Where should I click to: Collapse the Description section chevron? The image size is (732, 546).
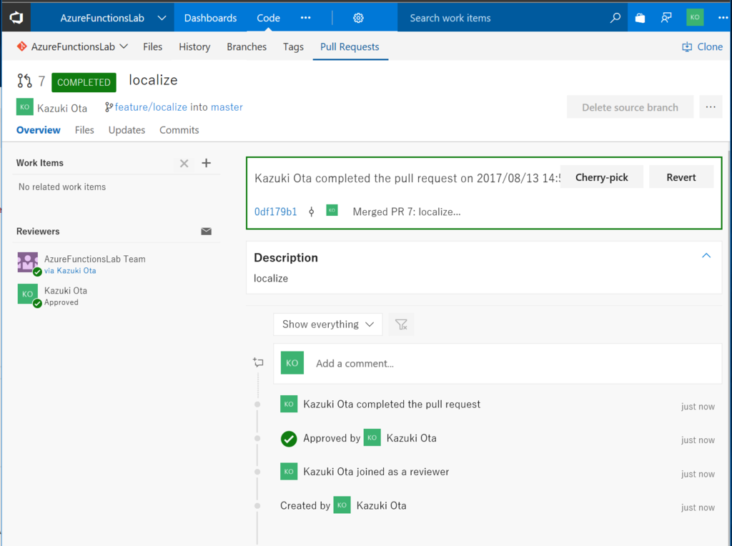coord(706,255)
